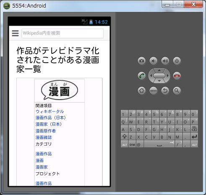Click the 漫画 speech bubble image

click(60, 90)
